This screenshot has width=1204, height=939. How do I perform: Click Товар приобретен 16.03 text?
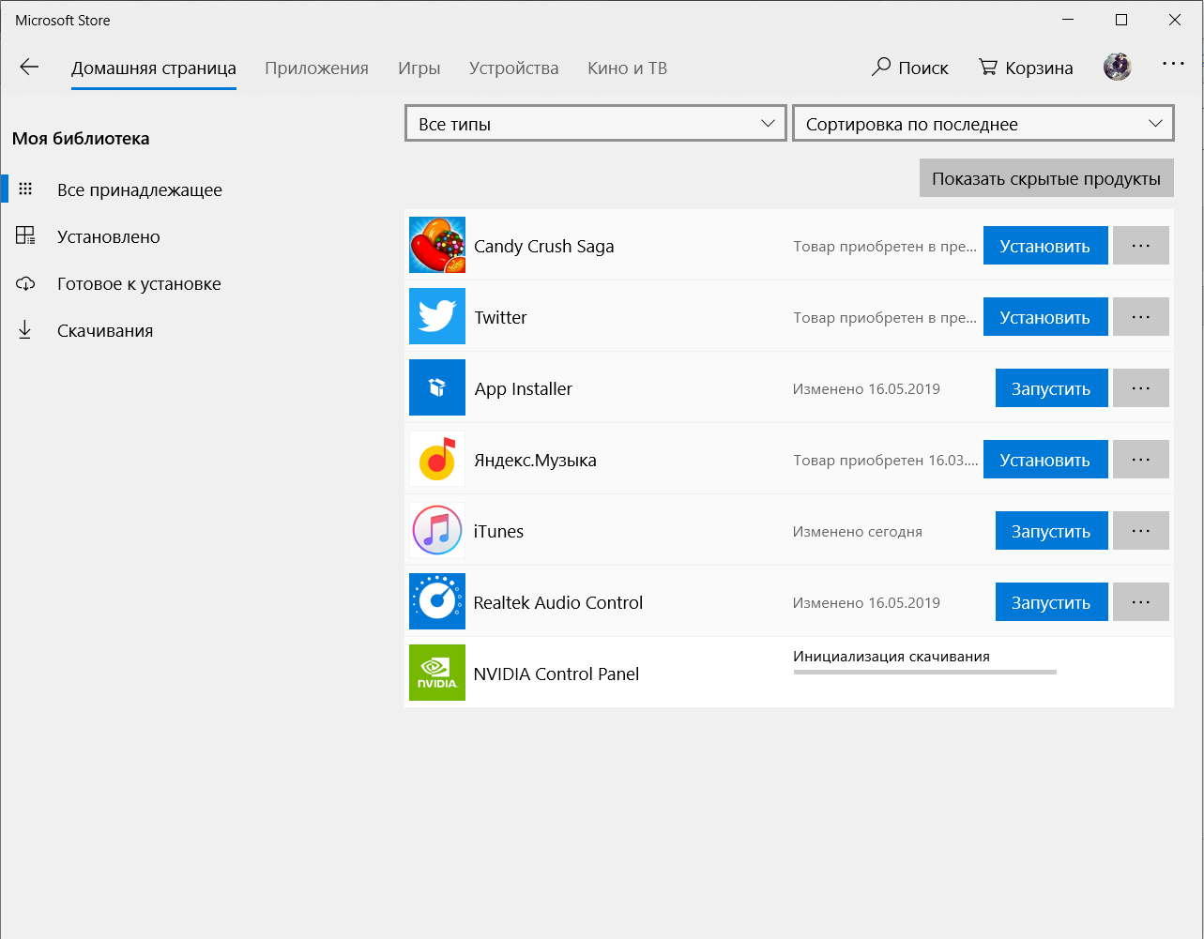pyautogui.click(x=886, y=460)
